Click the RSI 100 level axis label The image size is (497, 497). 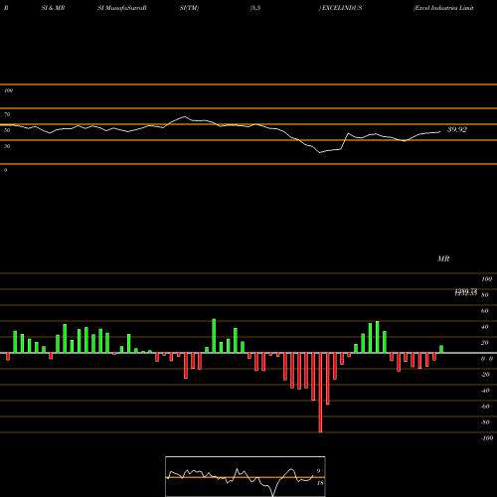pos(8,90)
